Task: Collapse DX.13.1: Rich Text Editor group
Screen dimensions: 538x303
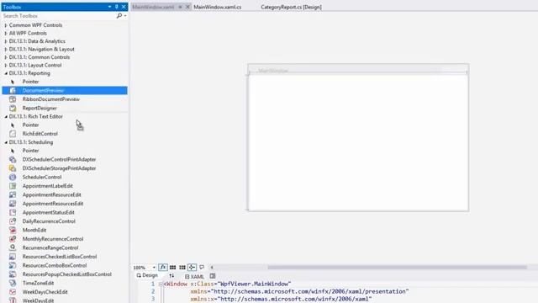Action: point(6,117)
